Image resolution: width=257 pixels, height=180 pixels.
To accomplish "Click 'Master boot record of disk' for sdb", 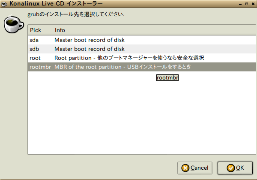I will click(90, 49).
